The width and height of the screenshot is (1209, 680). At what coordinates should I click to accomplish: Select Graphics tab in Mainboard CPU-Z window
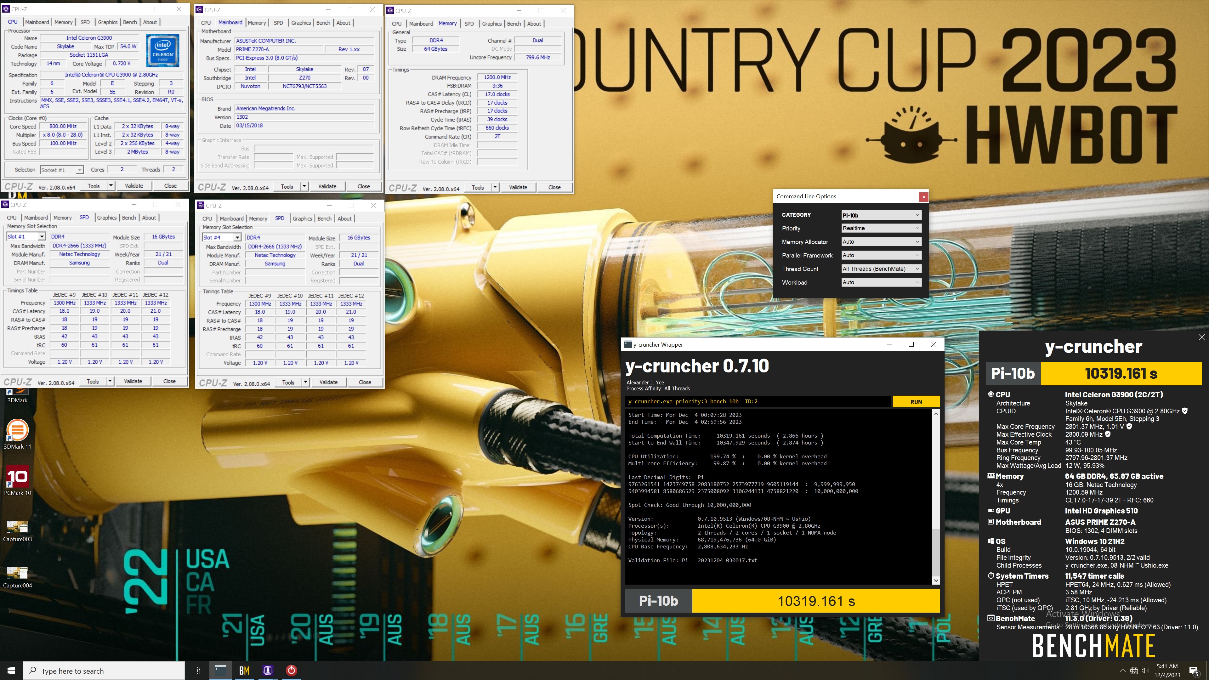click(x=301, y=23)
